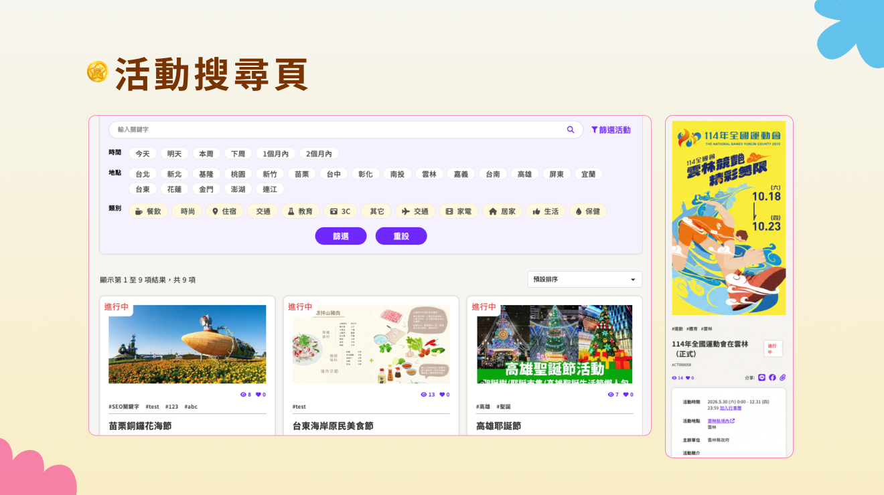The width and height of the screenshot is (884, 495).
Task: Select the 時尚 category chip
Action: (188, 211)
